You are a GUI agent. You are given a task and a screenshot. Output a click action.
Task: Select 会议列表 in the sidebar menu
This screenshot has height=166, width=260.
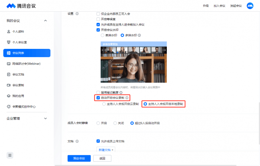coord(27,53)
